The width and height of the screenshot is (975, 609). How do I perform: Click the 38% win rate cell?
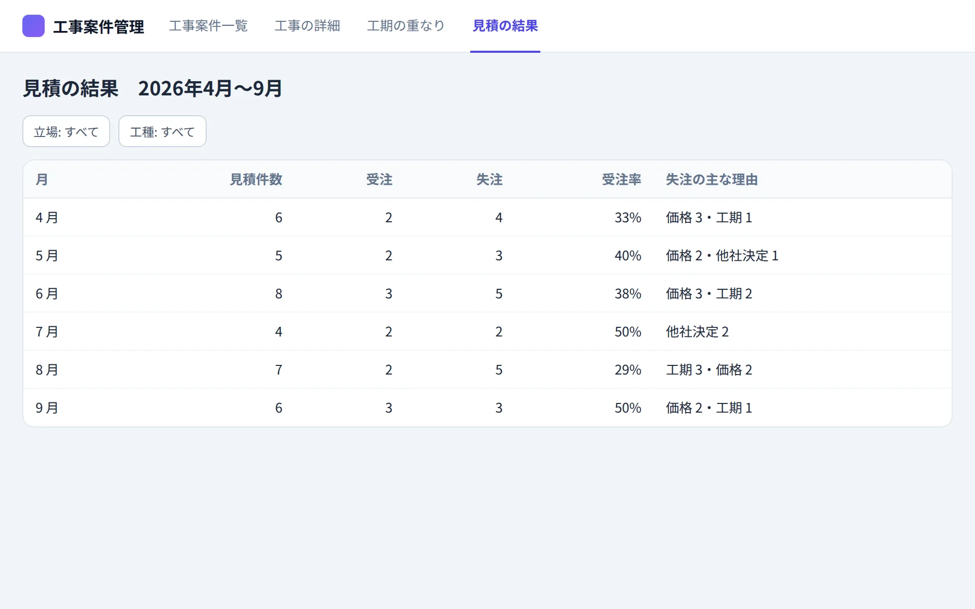[628, 294]
